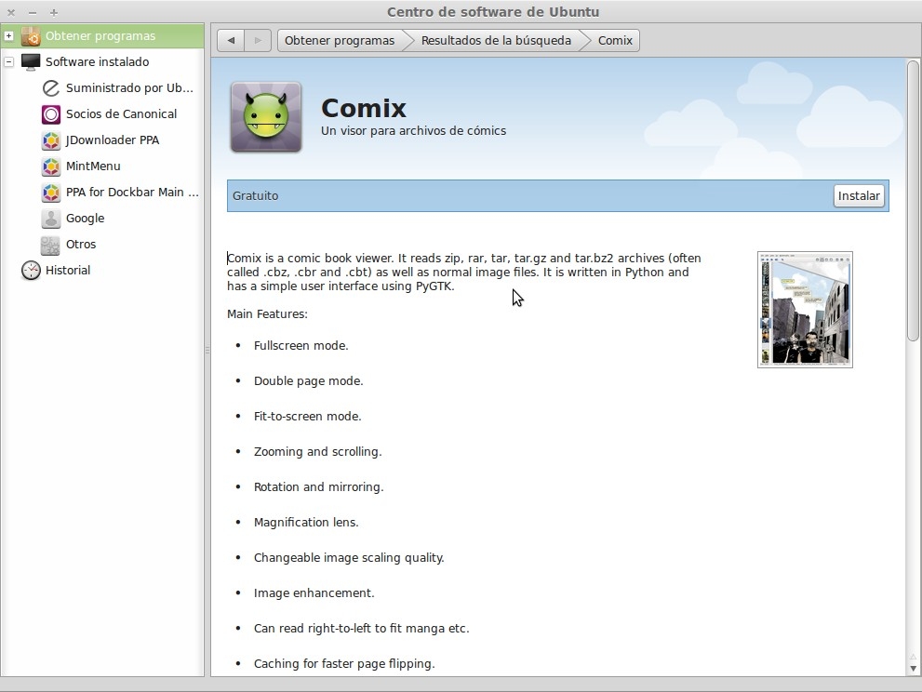Click the 'Fit-to-screen mode.' bullet
This screenshot has width=922, height=692.
[x=308, y=417]
